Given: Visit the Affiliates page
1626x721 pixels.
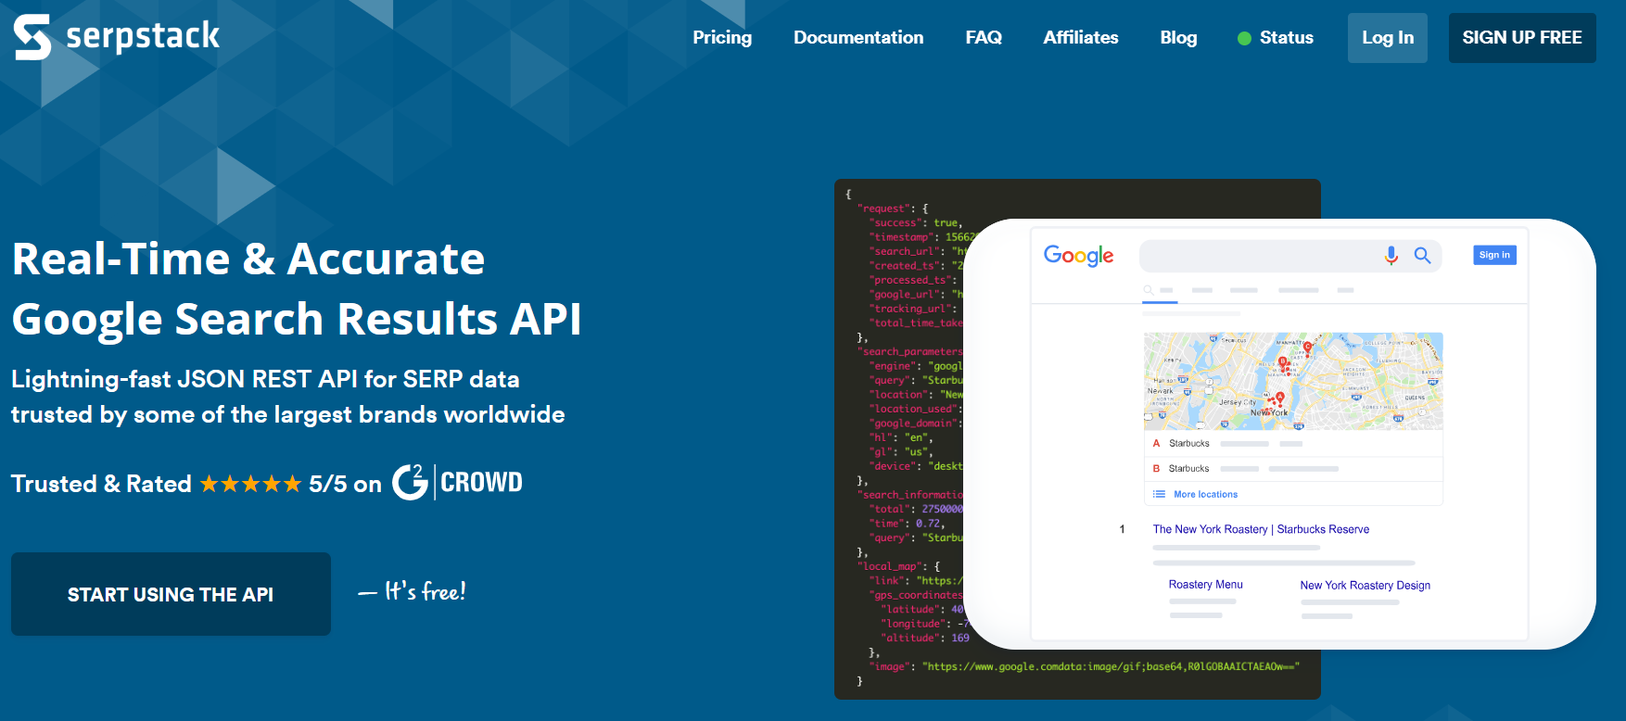Looking at the screenshot, I should [x=1080, y=38].
